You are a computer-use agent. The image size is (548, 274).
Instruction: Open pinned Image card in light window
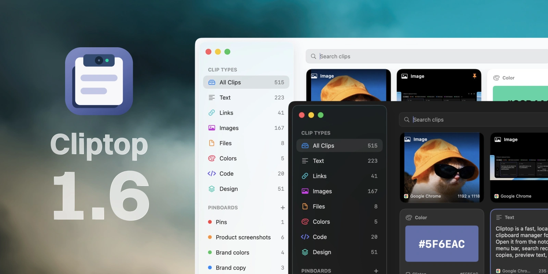pos(439,85)
